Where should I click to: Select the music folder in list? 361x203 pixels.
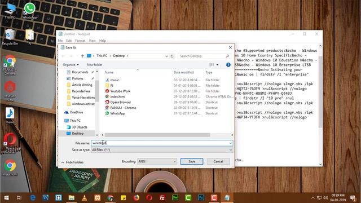point(115,80)
